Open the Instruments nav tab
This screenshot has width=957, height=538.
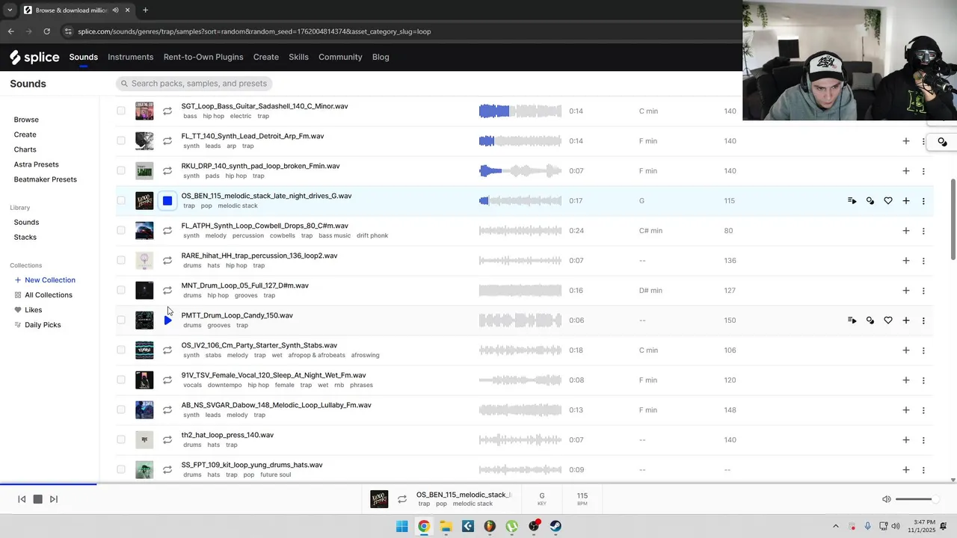[x=130, y=57]
